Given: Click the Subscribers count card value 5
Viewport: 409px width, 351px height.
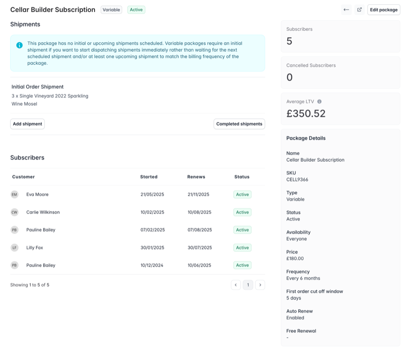Looking at the screenshot, I should 289,41.
